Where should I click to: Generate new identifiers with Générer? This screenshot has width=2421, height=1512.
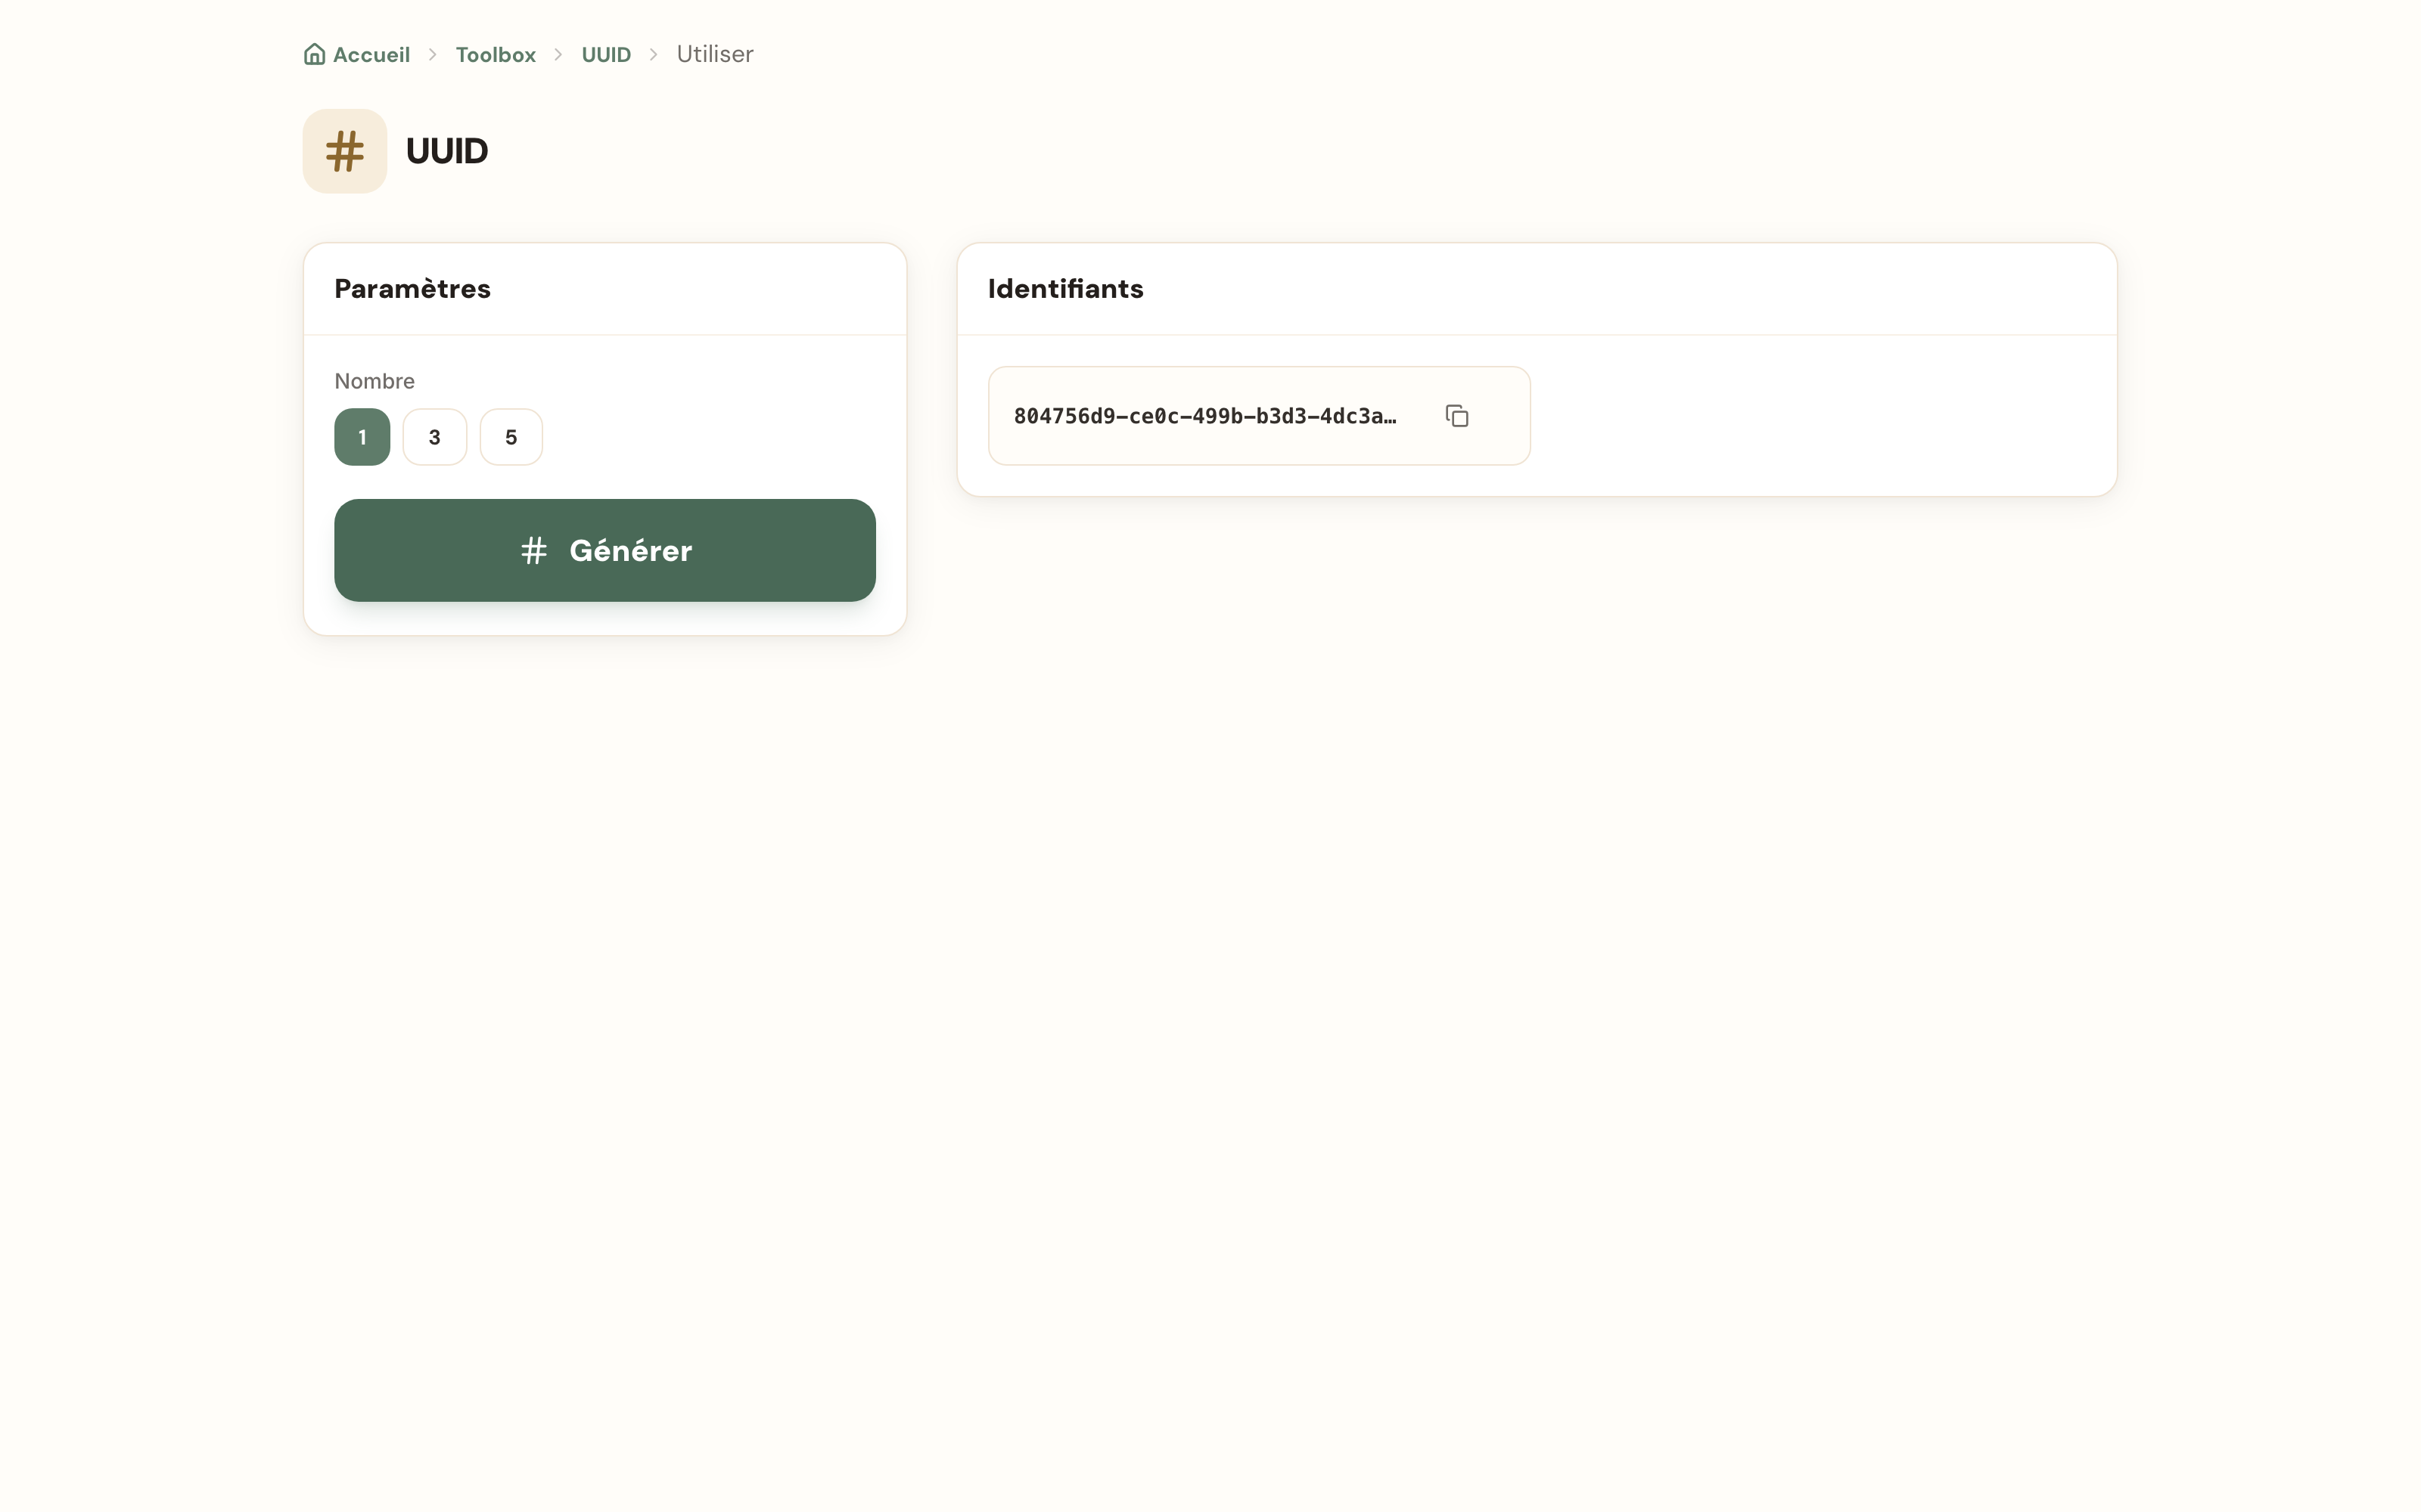pos(605,550)
